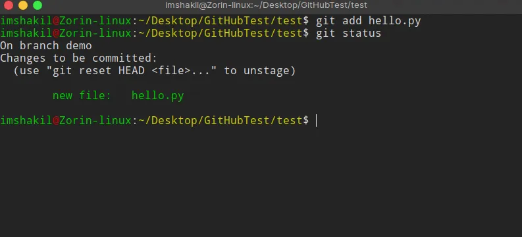This screenshot has height=237, width=522.
Task: Click the green maximize window button
Action: point(38,5)
